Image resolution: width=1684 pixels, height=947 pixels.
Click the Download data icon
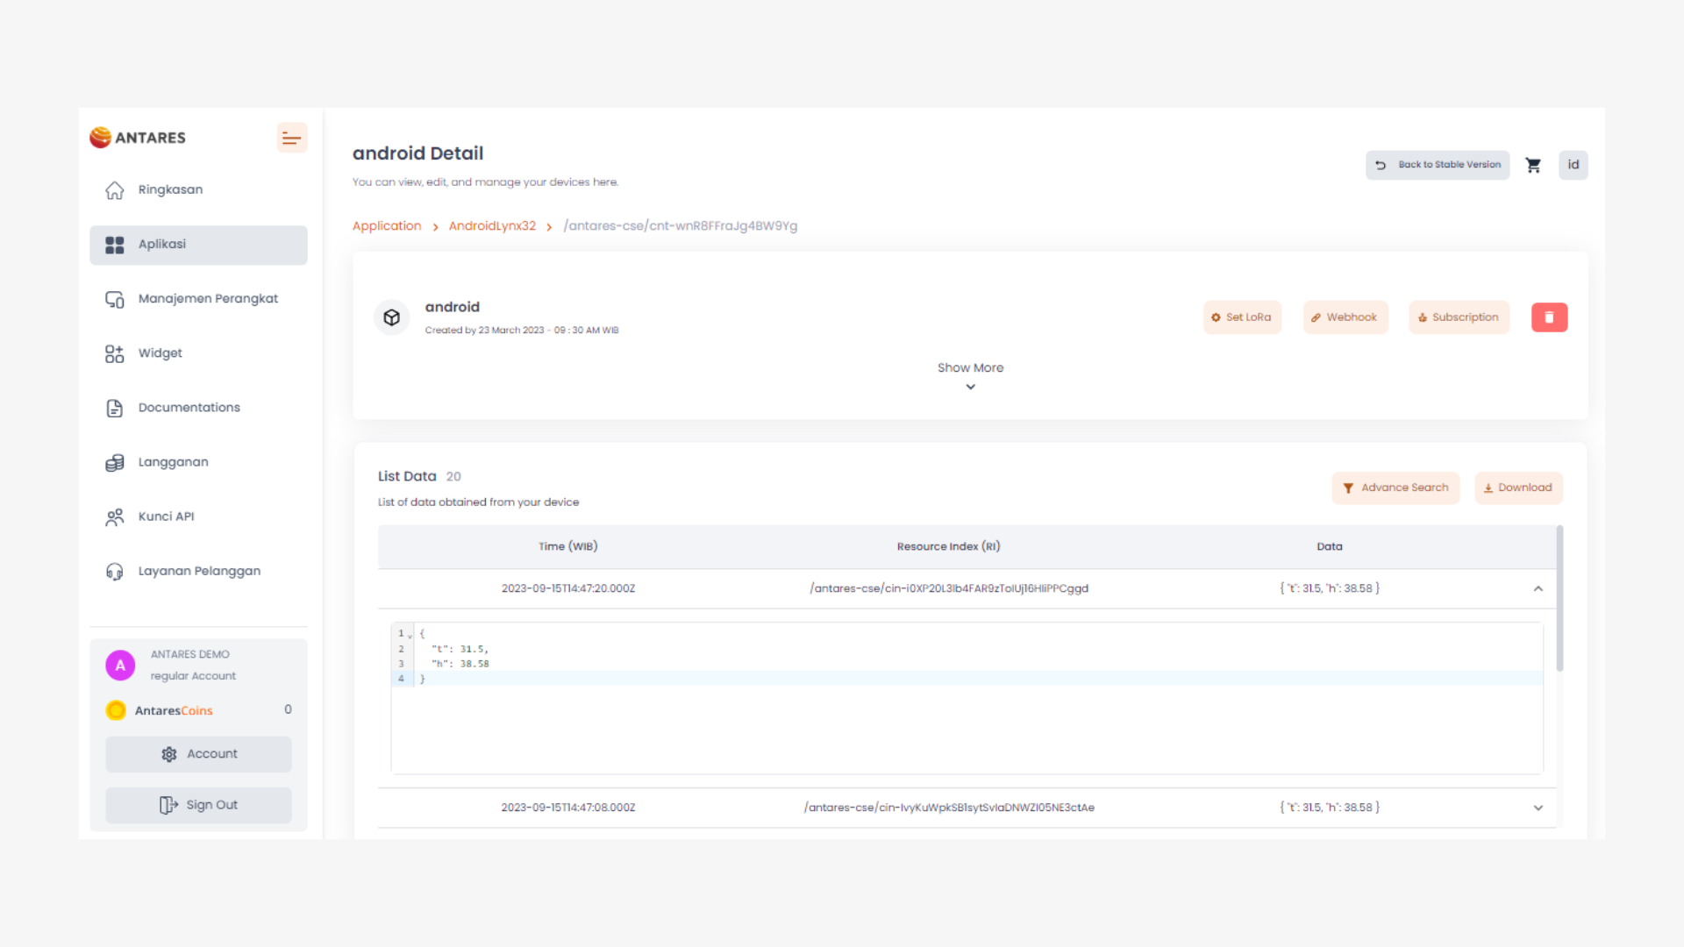1488,488
